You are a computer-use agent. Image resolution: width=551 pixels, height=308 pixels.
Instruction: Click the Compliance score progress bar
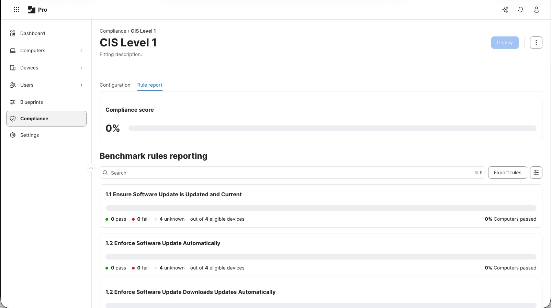click(x=333, y=128)
